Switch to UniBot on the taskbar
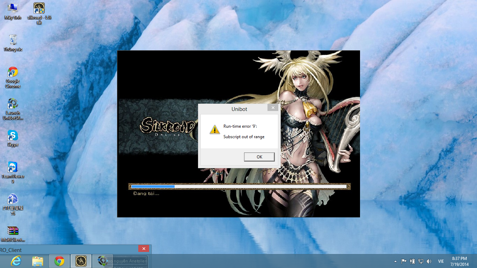 [x=103, y=261]
